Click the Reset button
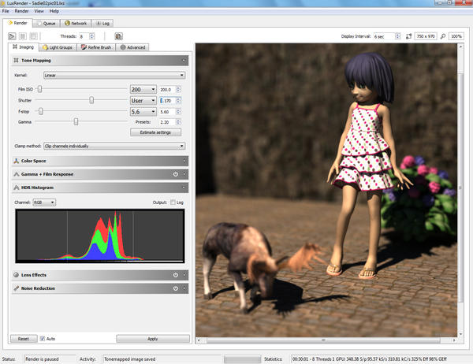 pyautogui.click(x=24, y=339)
